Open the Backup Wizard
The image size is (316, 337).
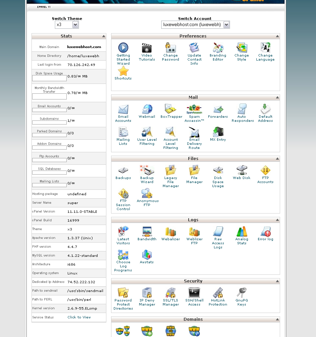147,171
